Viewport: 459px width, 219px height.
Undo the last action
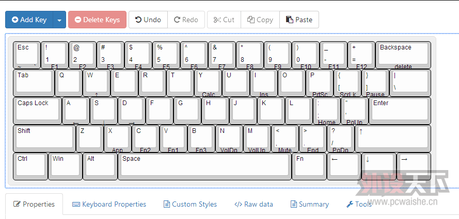click(x=148, y=20)
